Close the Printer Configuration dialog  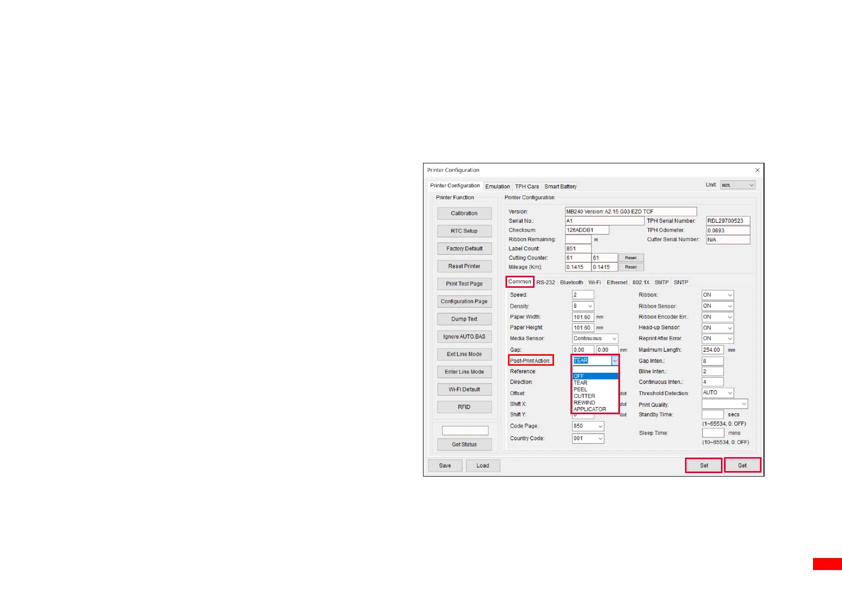point(757,170)
